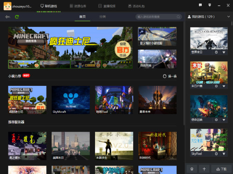Open dropdown arrow for 末日尸潮 game

(224, 86)
